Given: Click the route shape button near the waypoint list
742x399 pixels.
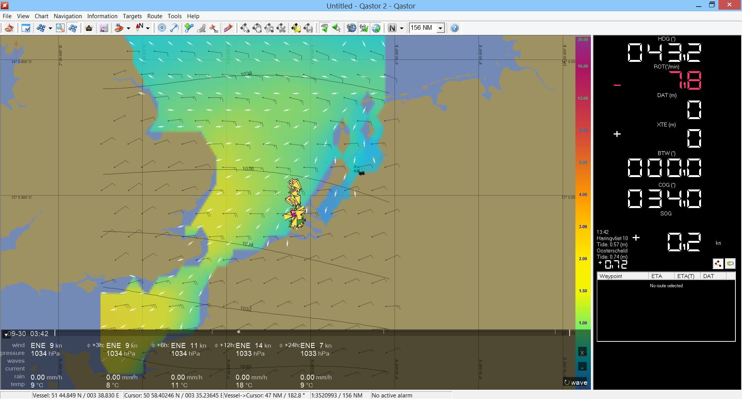Looking at the screenshot, I should click(718, 264).
